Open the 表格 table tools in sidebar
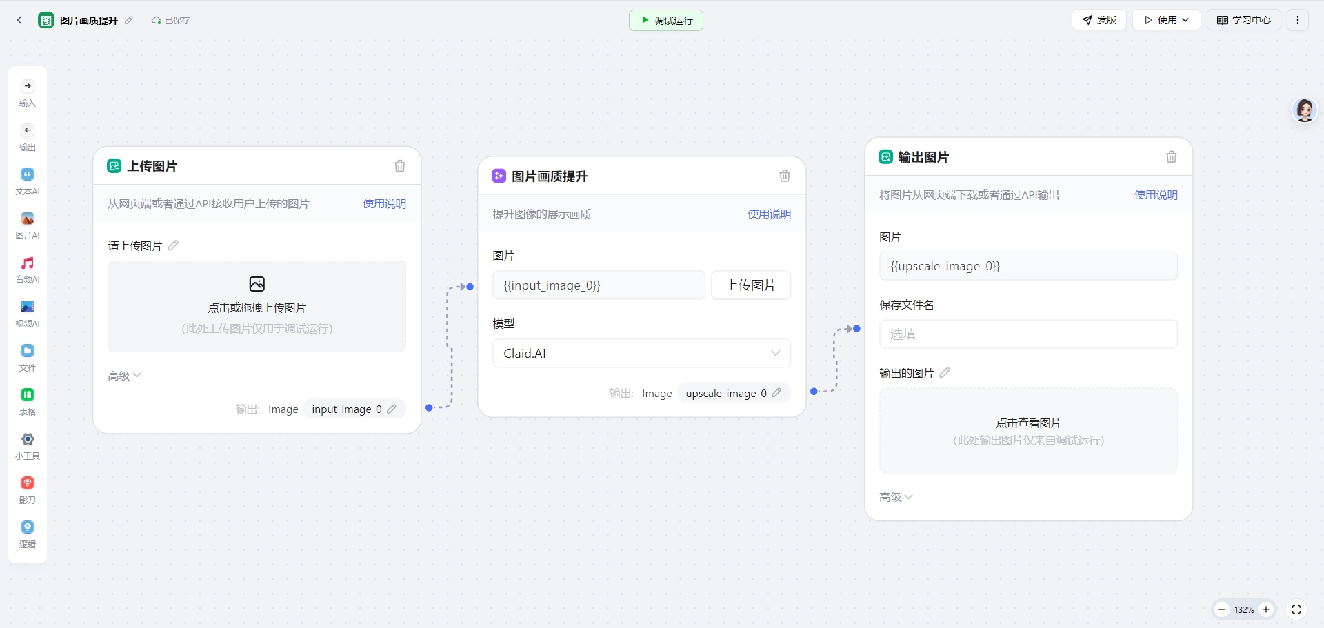The width and height of the screenshot is (1324, 628). point(28,401)
